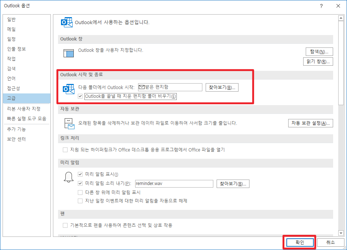Click the auto-archive description text

[157, 123]
